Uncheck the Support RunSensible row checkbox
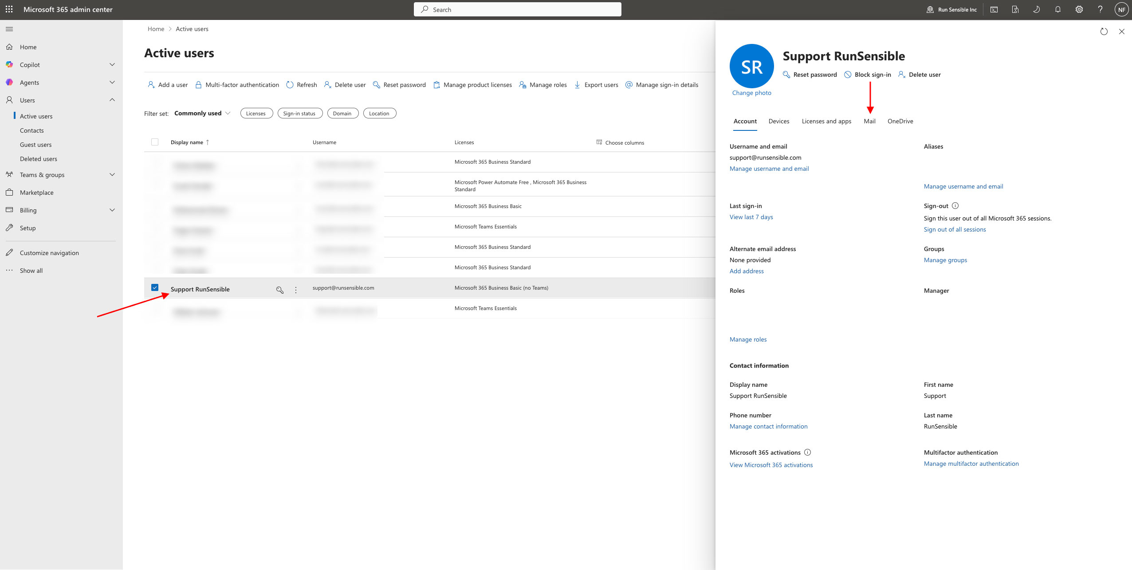The image size is (1132, 570). coord(155,287)
